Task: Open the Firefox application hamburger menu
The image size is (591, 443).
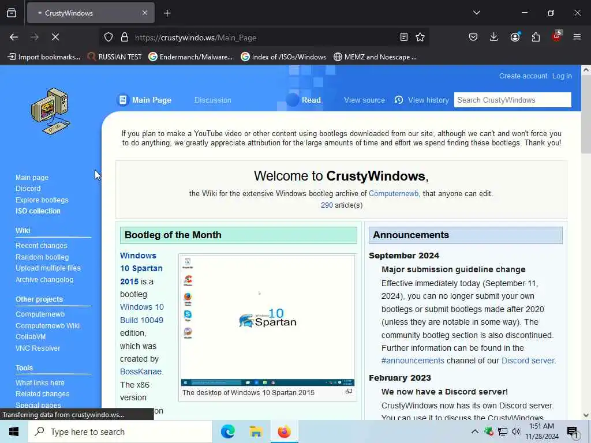Action: pos(577,37)
